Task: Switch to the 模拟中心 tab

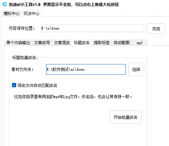Action: (x=11, y=14)
